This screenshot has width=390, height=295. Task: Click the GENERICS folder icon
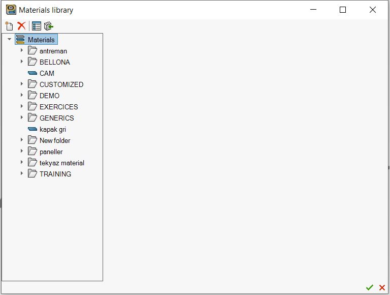click(x=32, y=118)
